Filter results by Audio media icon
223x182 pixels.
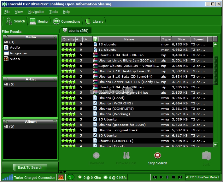(x=6, y=47)
